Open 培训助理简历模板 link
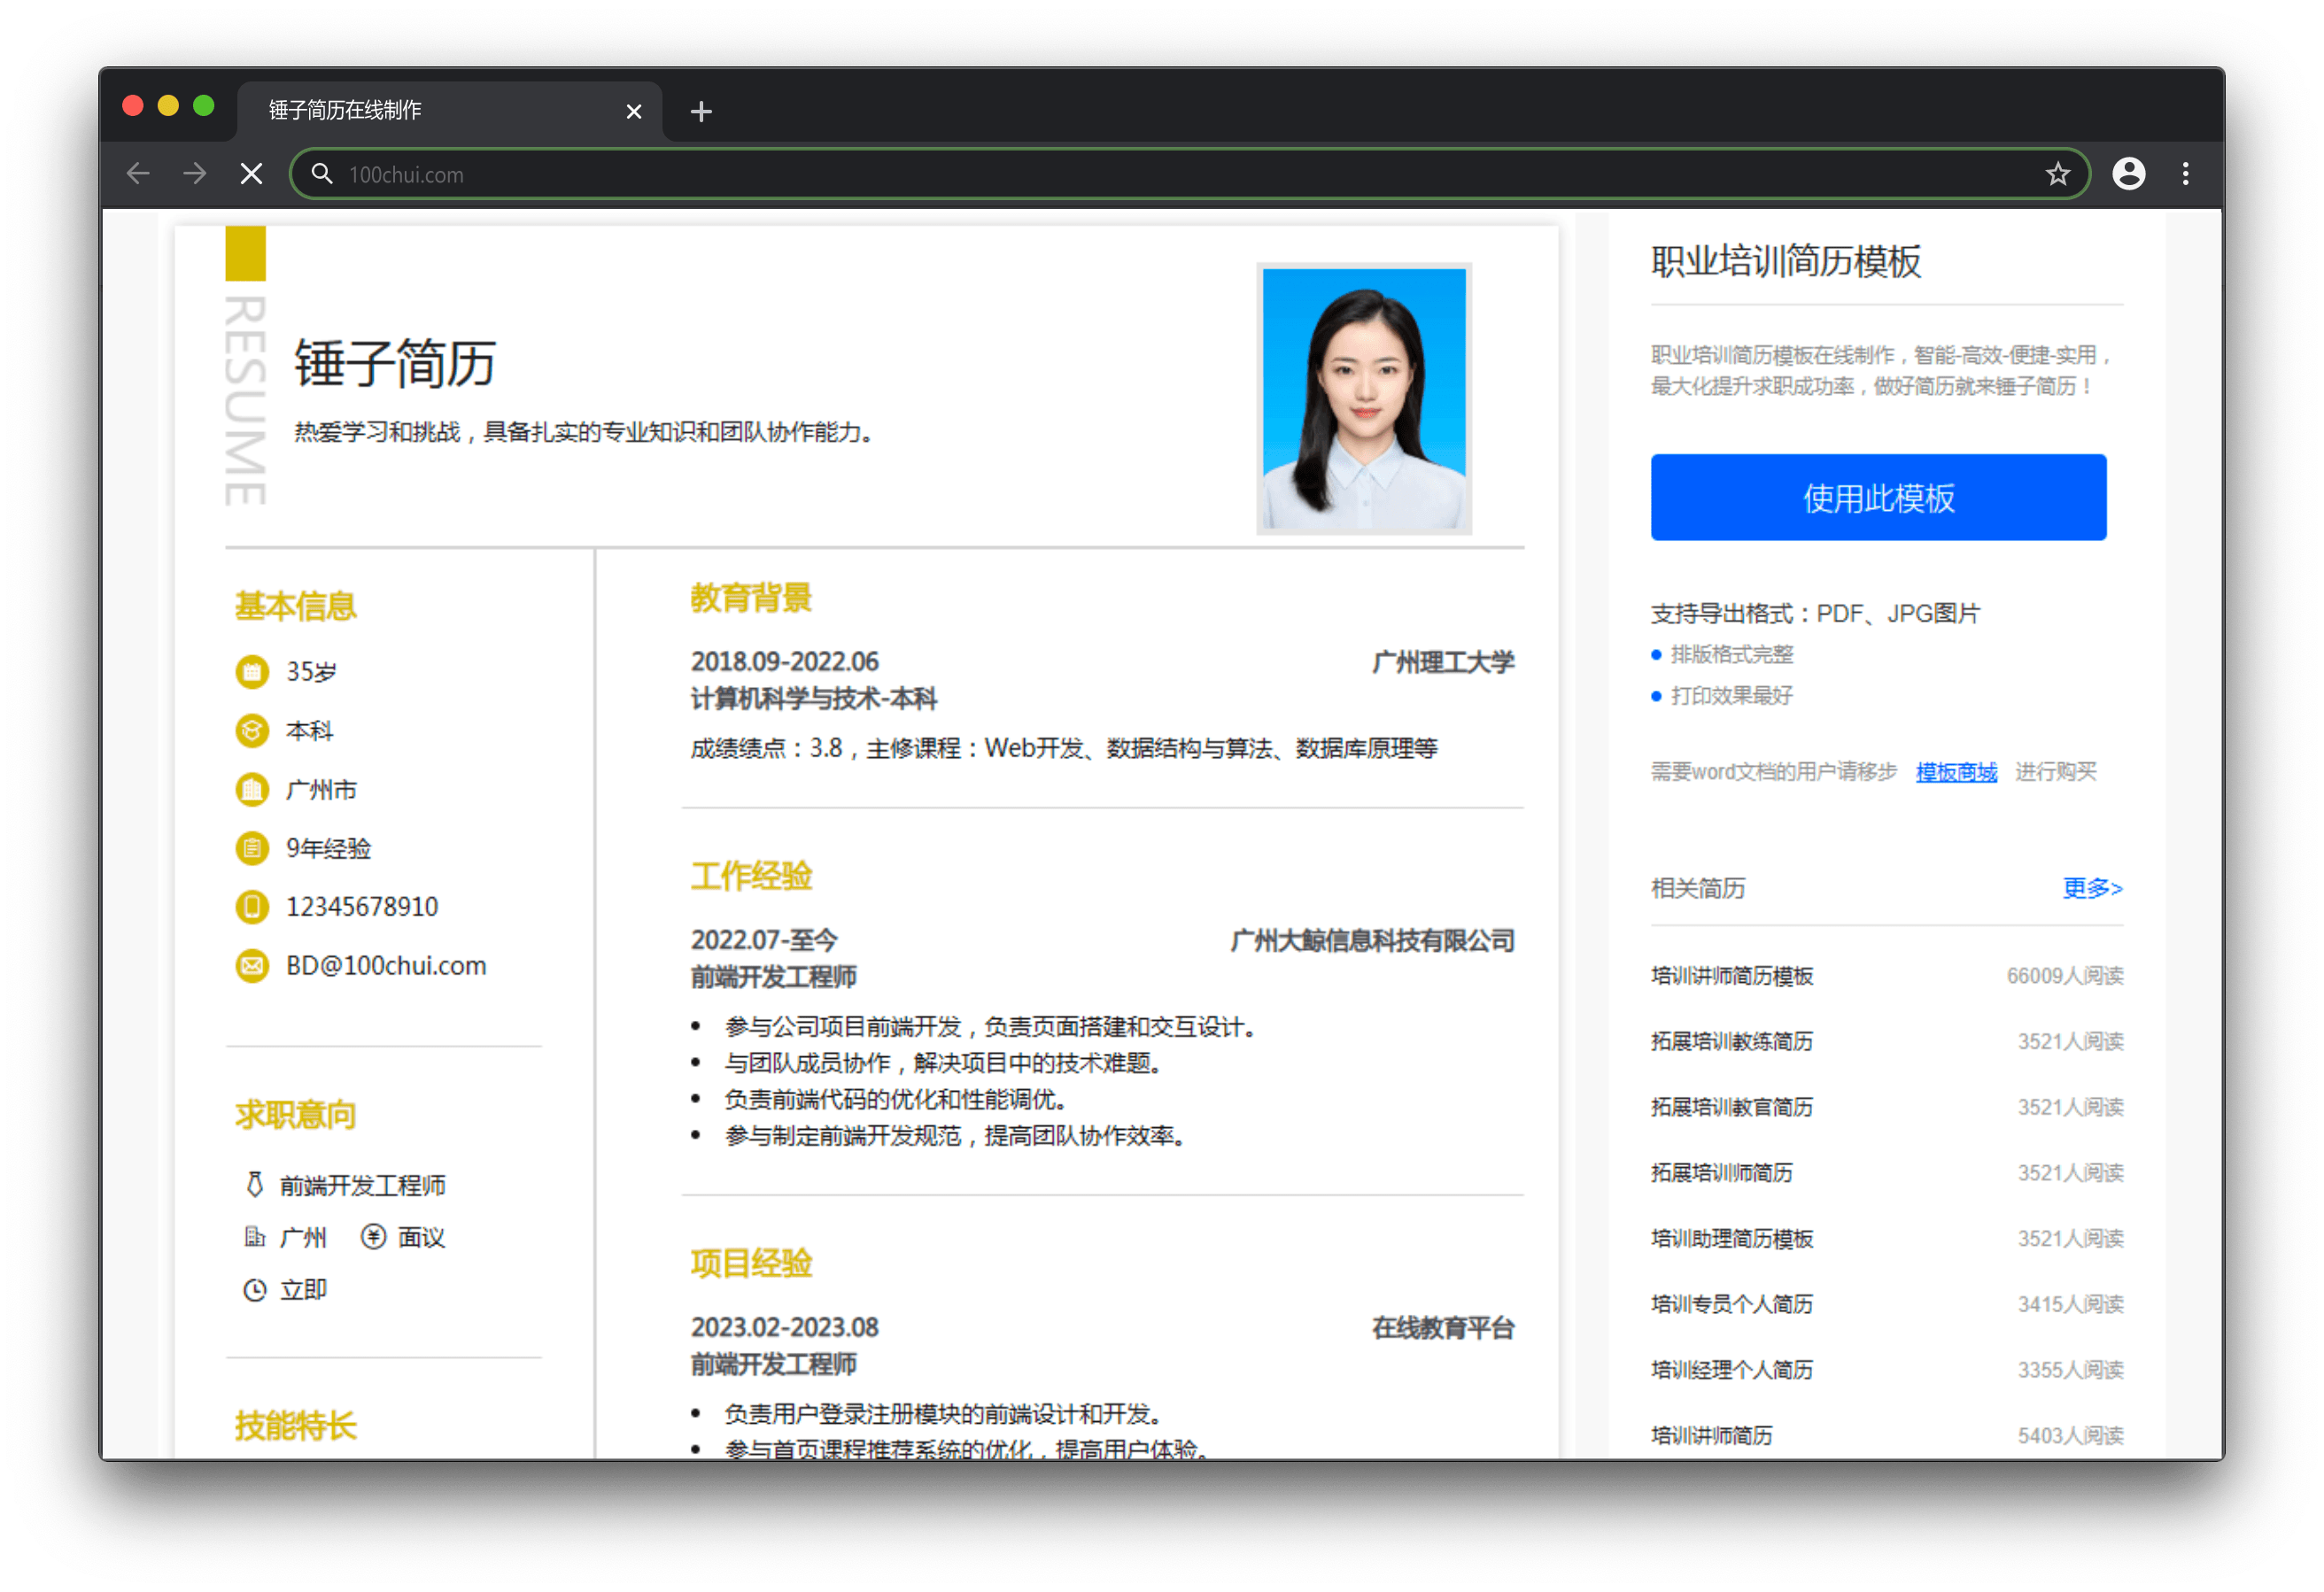Viewport: 2324px width, 1592px height. [1732, 1239]
